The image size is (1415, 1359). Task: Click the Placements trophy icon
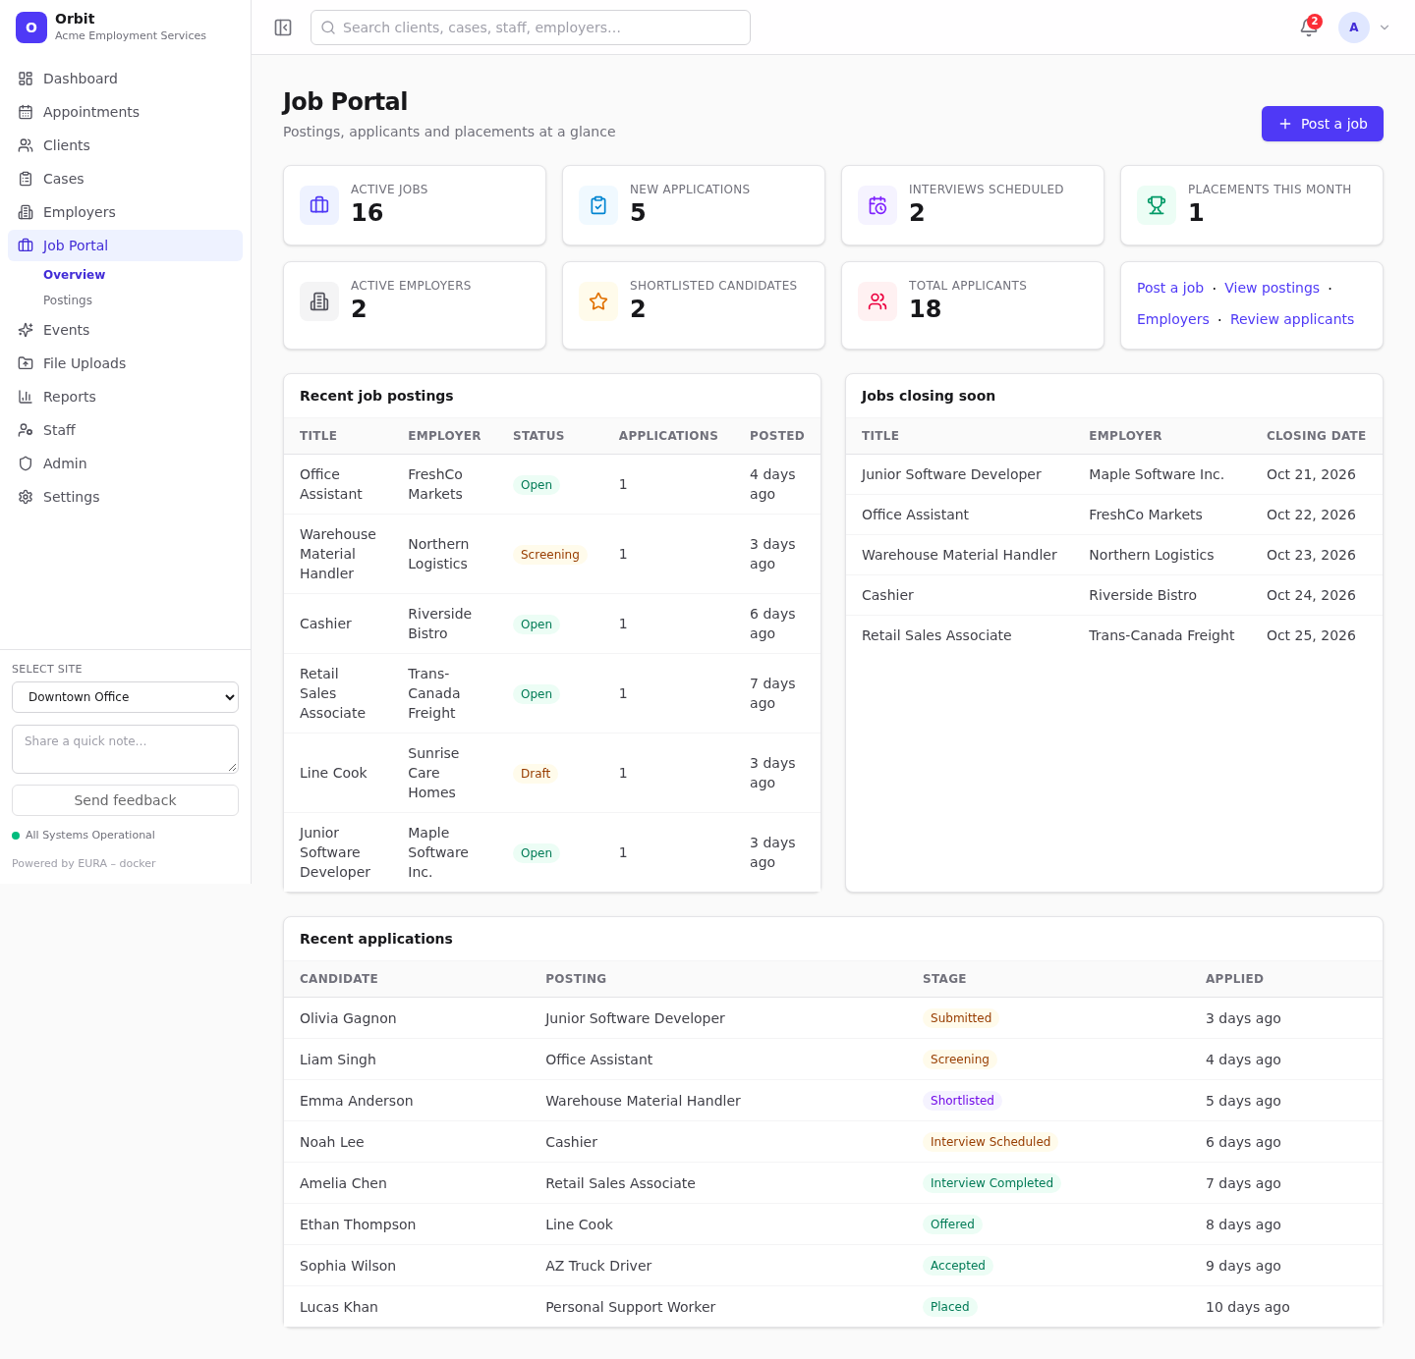click(x=1157, y=205)
